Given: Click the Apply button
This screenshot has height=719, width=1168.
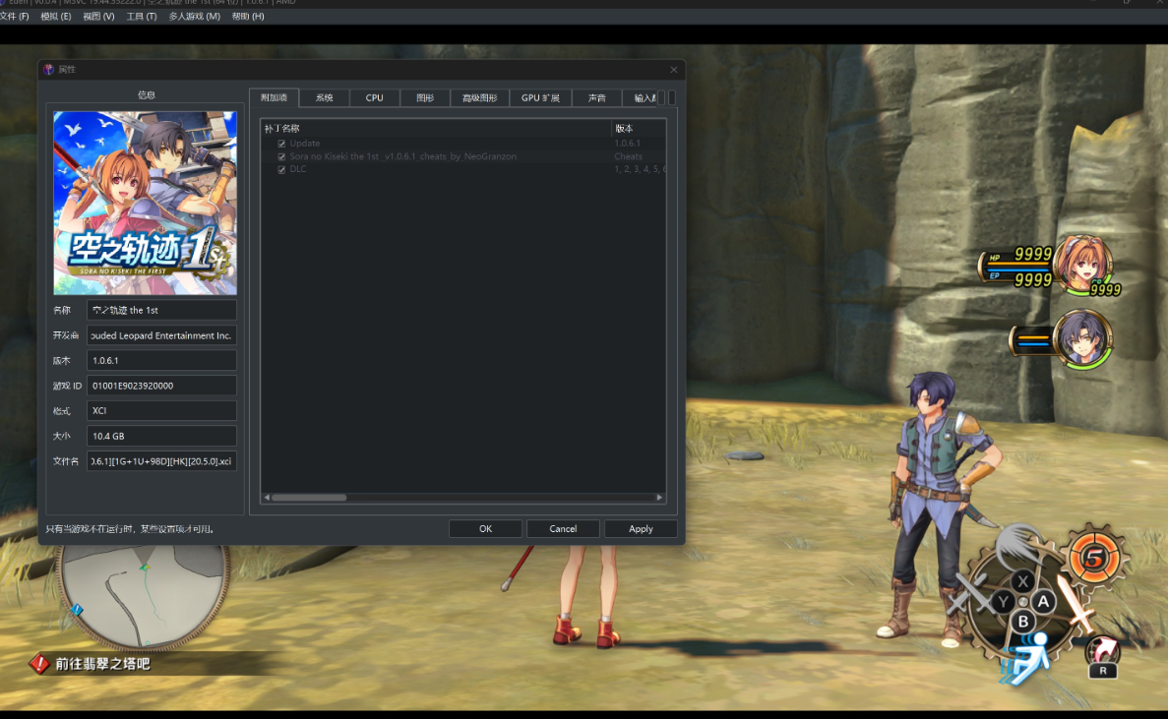Looking at the screenshot, I should click(x=641, y=529).
